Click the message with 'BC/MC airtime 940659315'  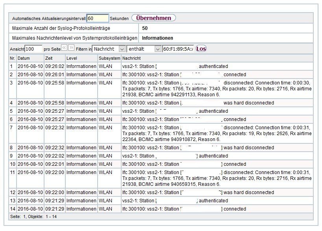[217, 178]
